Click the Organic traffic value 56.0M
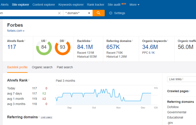This screenshot has width=196, height=125. click(186, 47)
